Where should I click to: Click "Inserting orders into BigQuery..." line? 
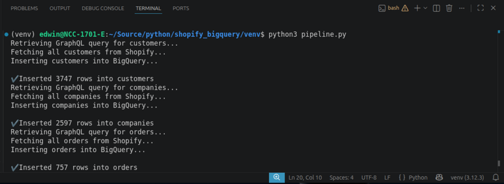click(78, 150)
